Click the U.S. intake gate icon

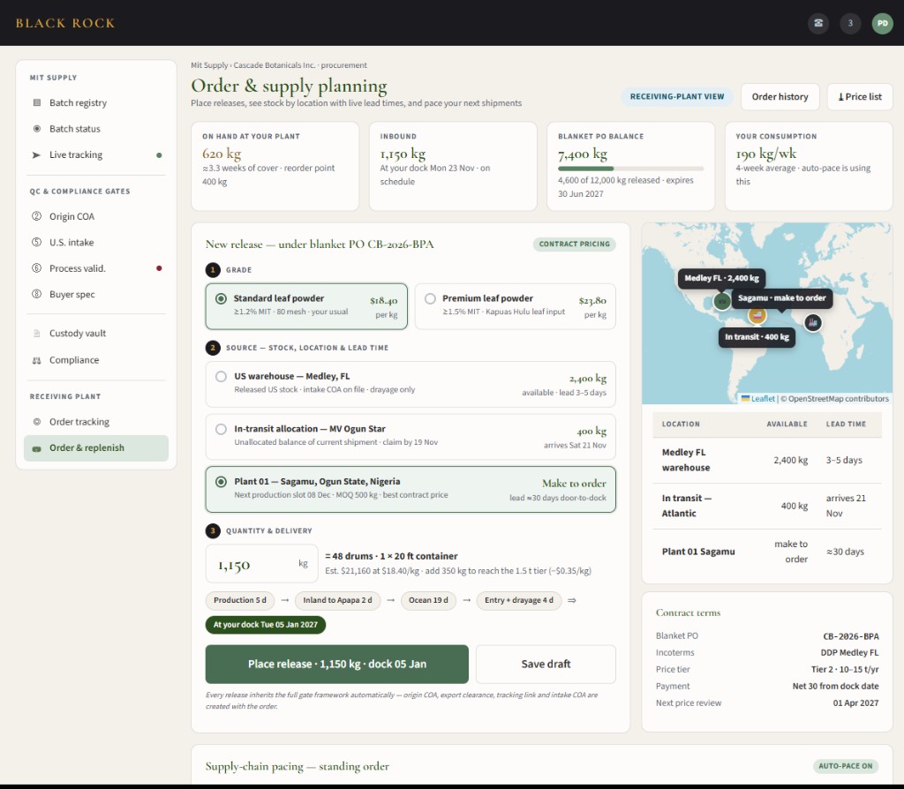36,242
